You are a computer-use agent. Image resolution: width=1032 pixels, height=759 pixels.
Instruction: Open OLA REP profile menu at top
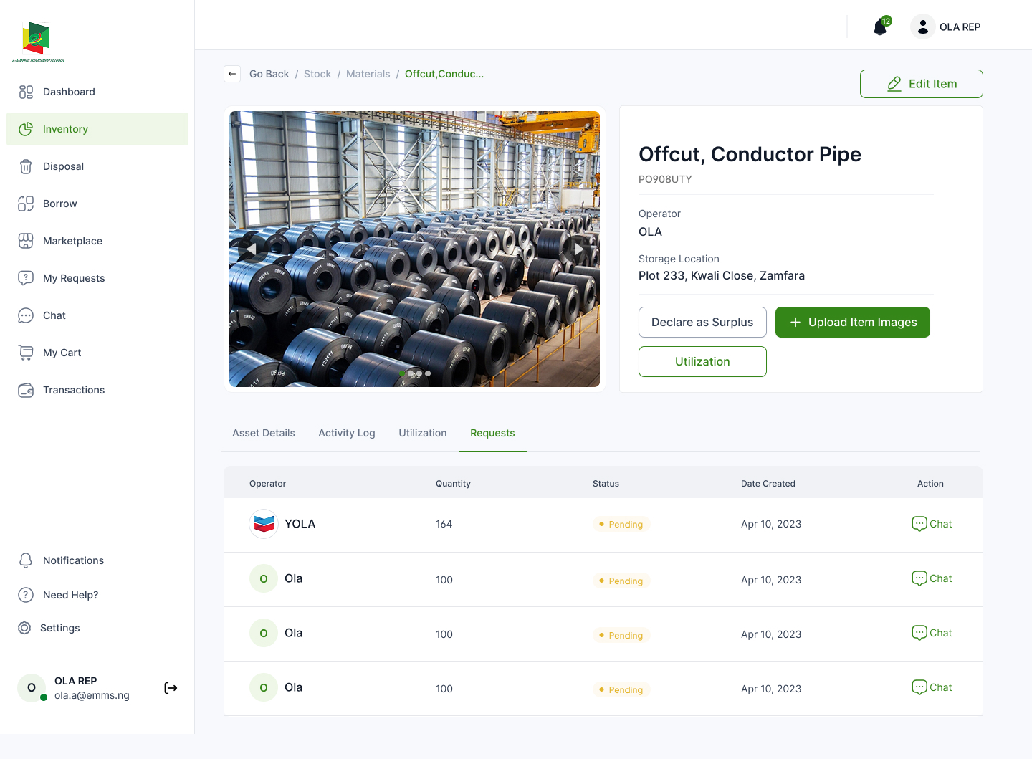(946, 27)
